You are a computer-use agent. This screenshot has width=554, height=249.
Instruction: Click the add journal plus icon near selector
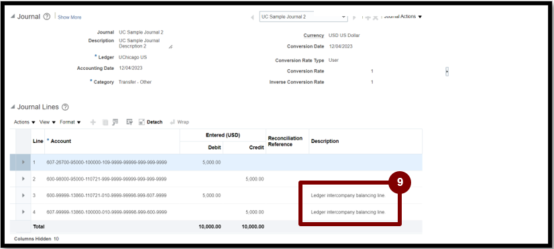(368, 17)
